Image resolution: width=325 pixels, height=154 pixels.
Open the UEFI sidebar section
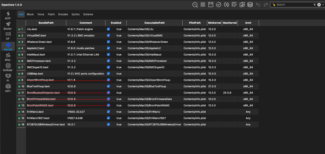[8, 88]
